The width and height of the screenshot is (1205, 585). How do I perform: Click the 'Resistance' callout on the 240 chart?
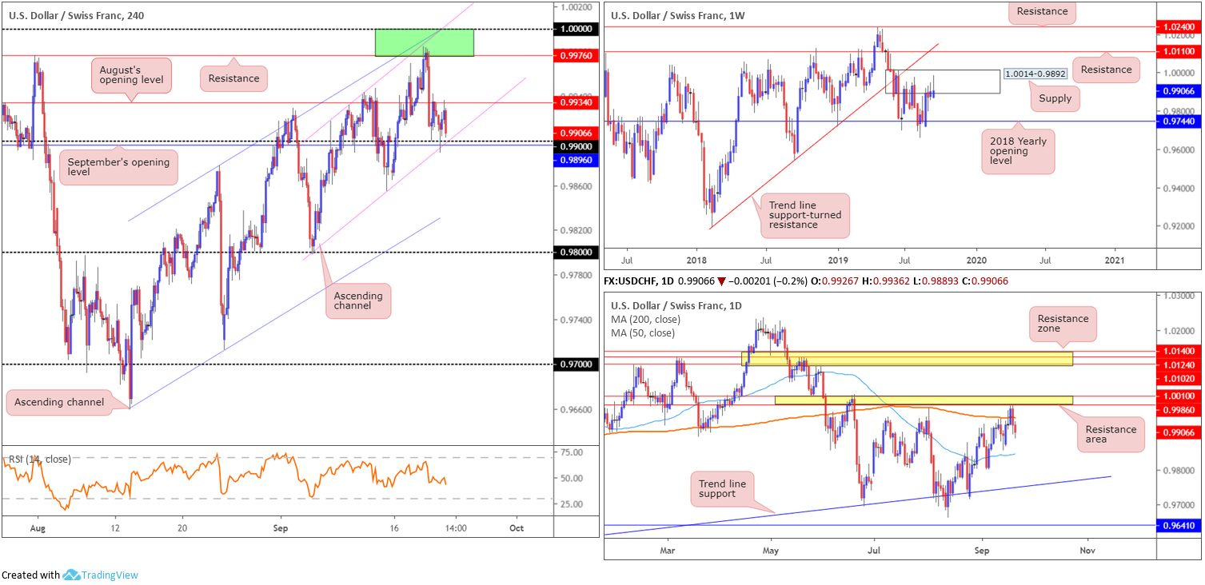coord(233,78)
